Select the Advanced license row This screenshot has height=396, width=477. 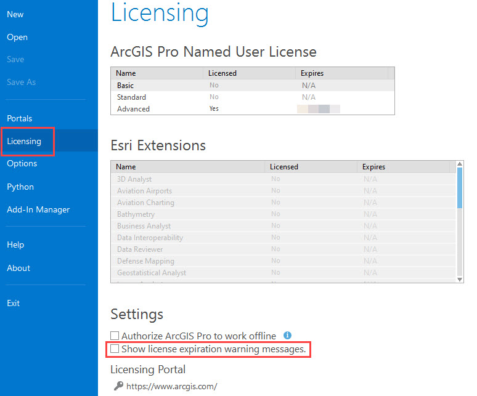tap(253, 109)
